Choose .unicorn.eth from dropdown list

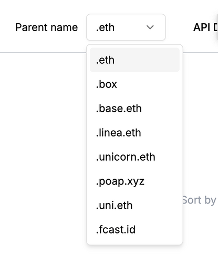coord(134,157)
